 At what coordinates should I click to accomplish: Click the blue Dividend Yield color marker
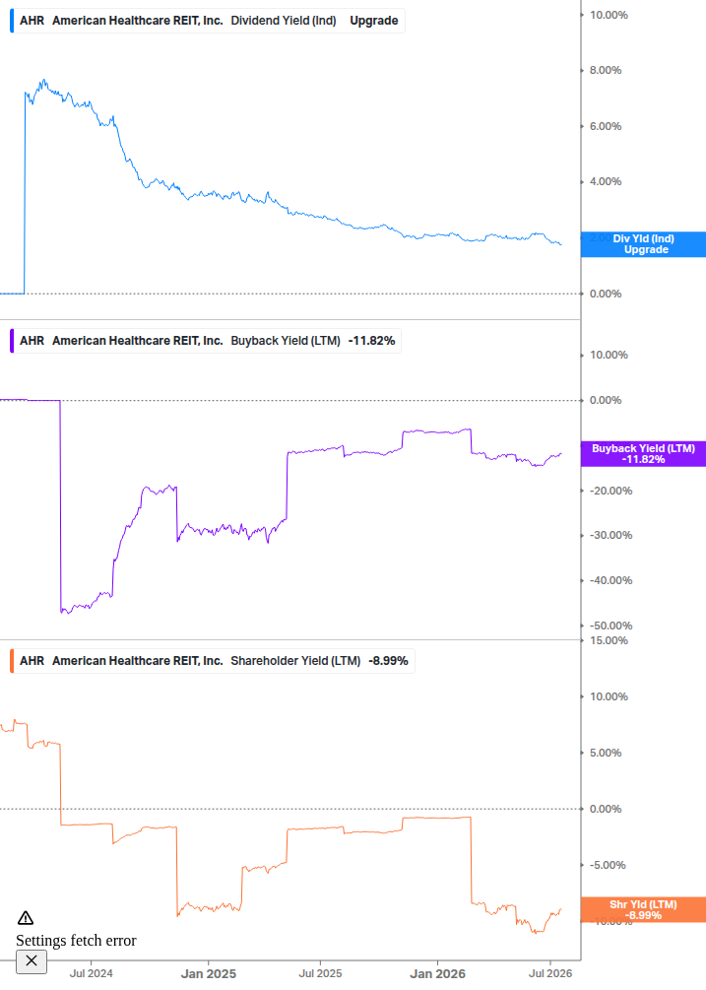coord(12,21)
